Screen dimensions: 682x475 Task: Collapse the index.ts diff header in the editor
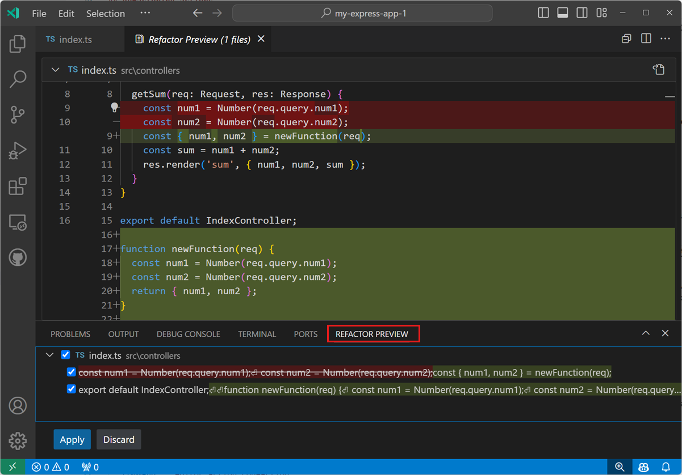[55, 69]
